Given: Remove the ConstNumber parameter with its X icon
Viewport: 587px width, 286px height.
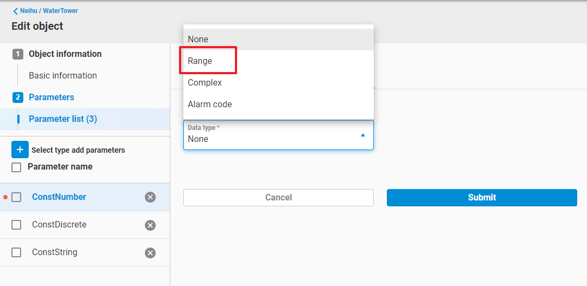Looking at the screenshot, I should 150,197.
